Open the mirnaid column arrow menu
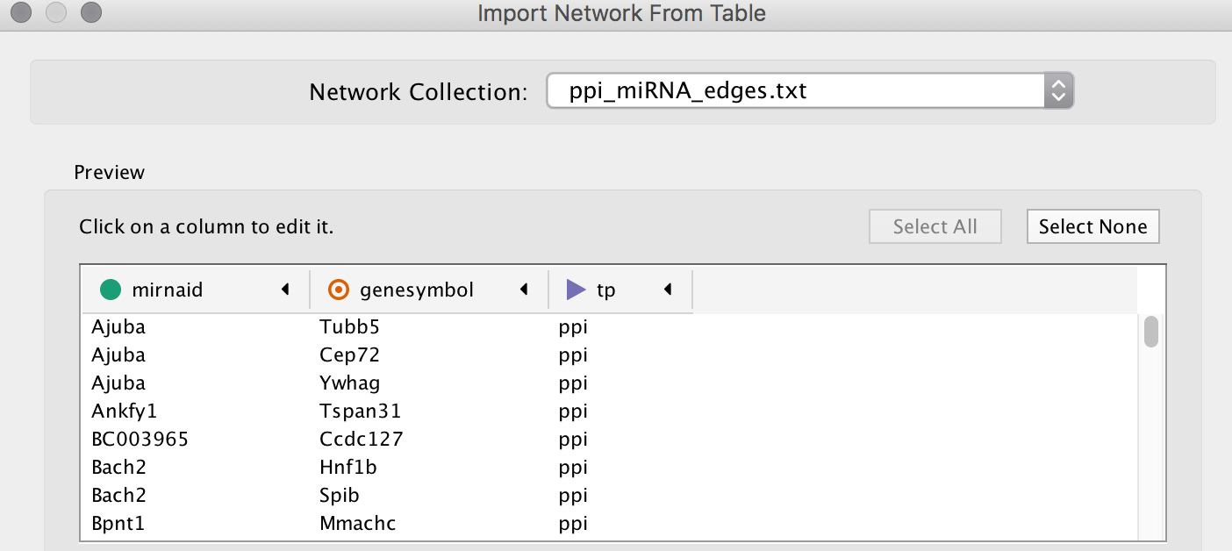This screenshot has height=551, width=1232. click(285, 290)
